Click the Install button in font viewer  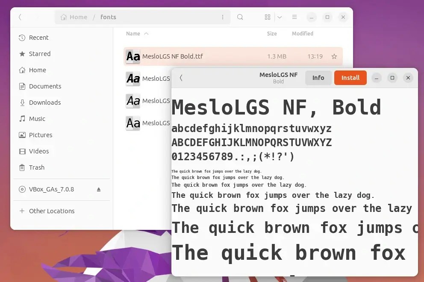pyautogui.click(x=350, y=78)
